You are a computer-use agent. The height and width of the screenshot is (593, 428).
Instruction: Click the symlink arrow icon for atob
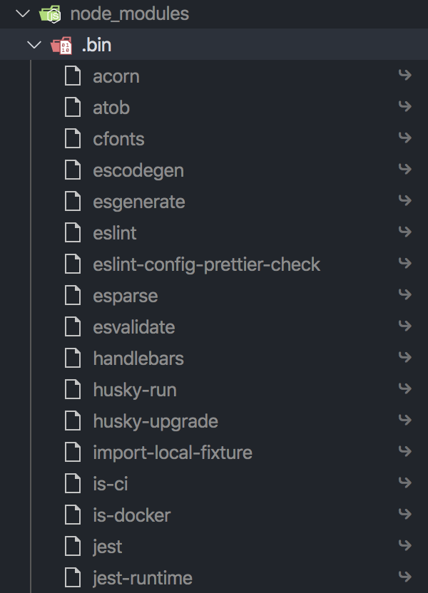[405, 106]
